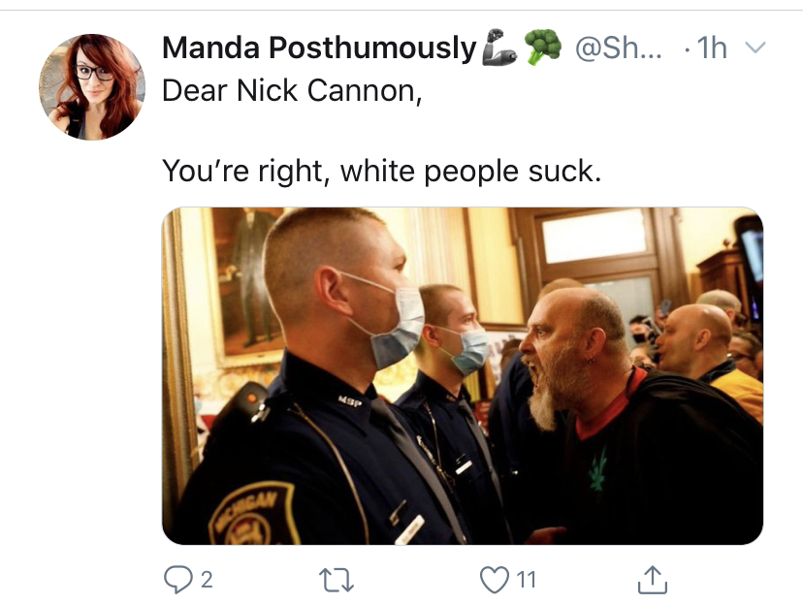803x603 pixels.
Task: Open the tweet permalink via 1h timestamp
Action: point(712,48)
